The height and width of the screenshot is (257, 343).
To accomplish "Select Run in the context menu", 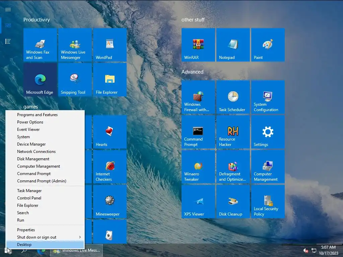I will [x=45, y=220].
